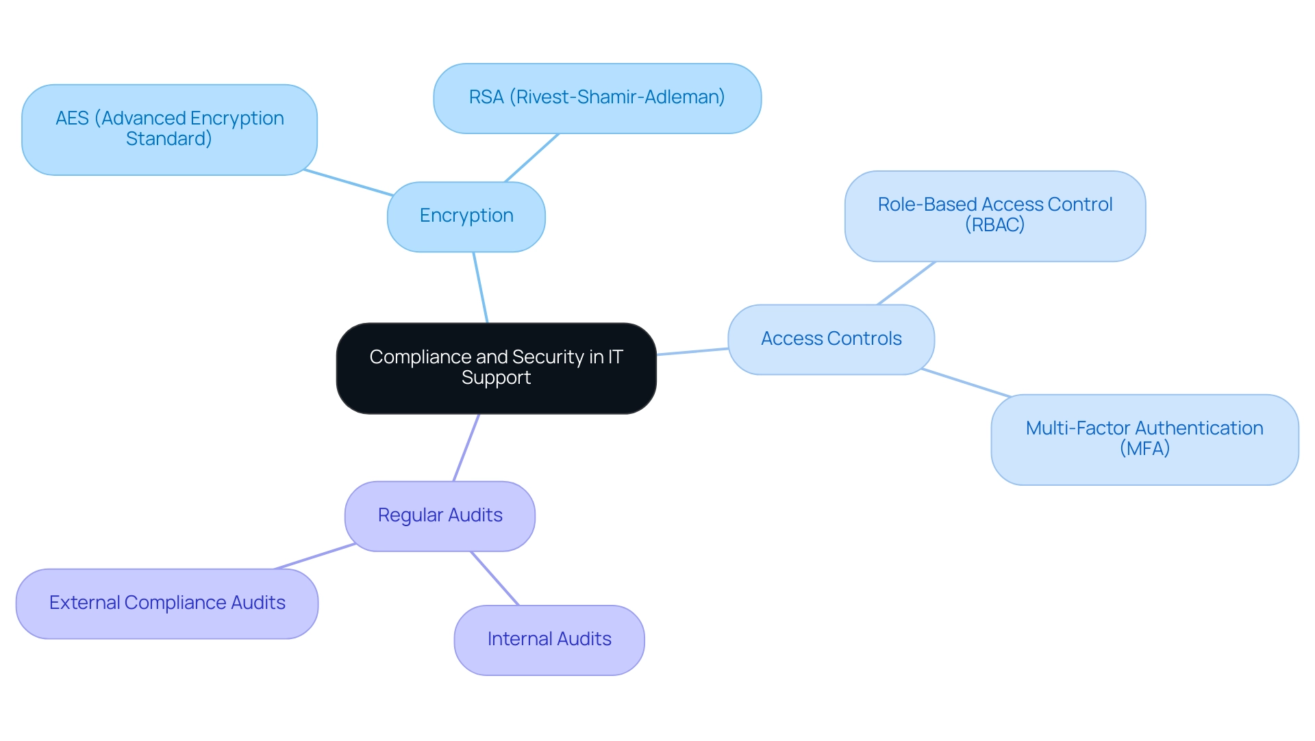Toggle visibility of Internal Audits node

(549, 642)
